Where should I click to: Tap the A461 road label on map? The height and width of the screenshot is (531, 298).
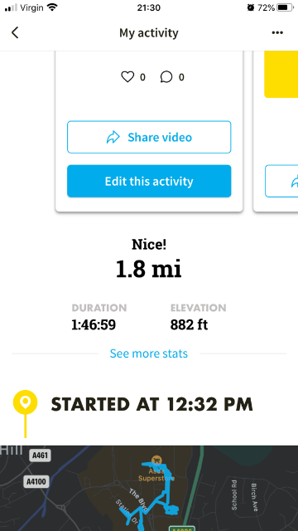(40, 455)
